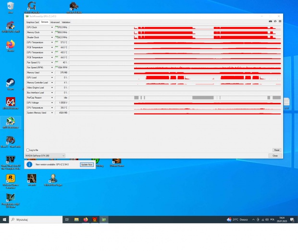The image size is (298, 251).
Task: Click the GPU-Z screenshot camera icon
Action: (270, 21)
